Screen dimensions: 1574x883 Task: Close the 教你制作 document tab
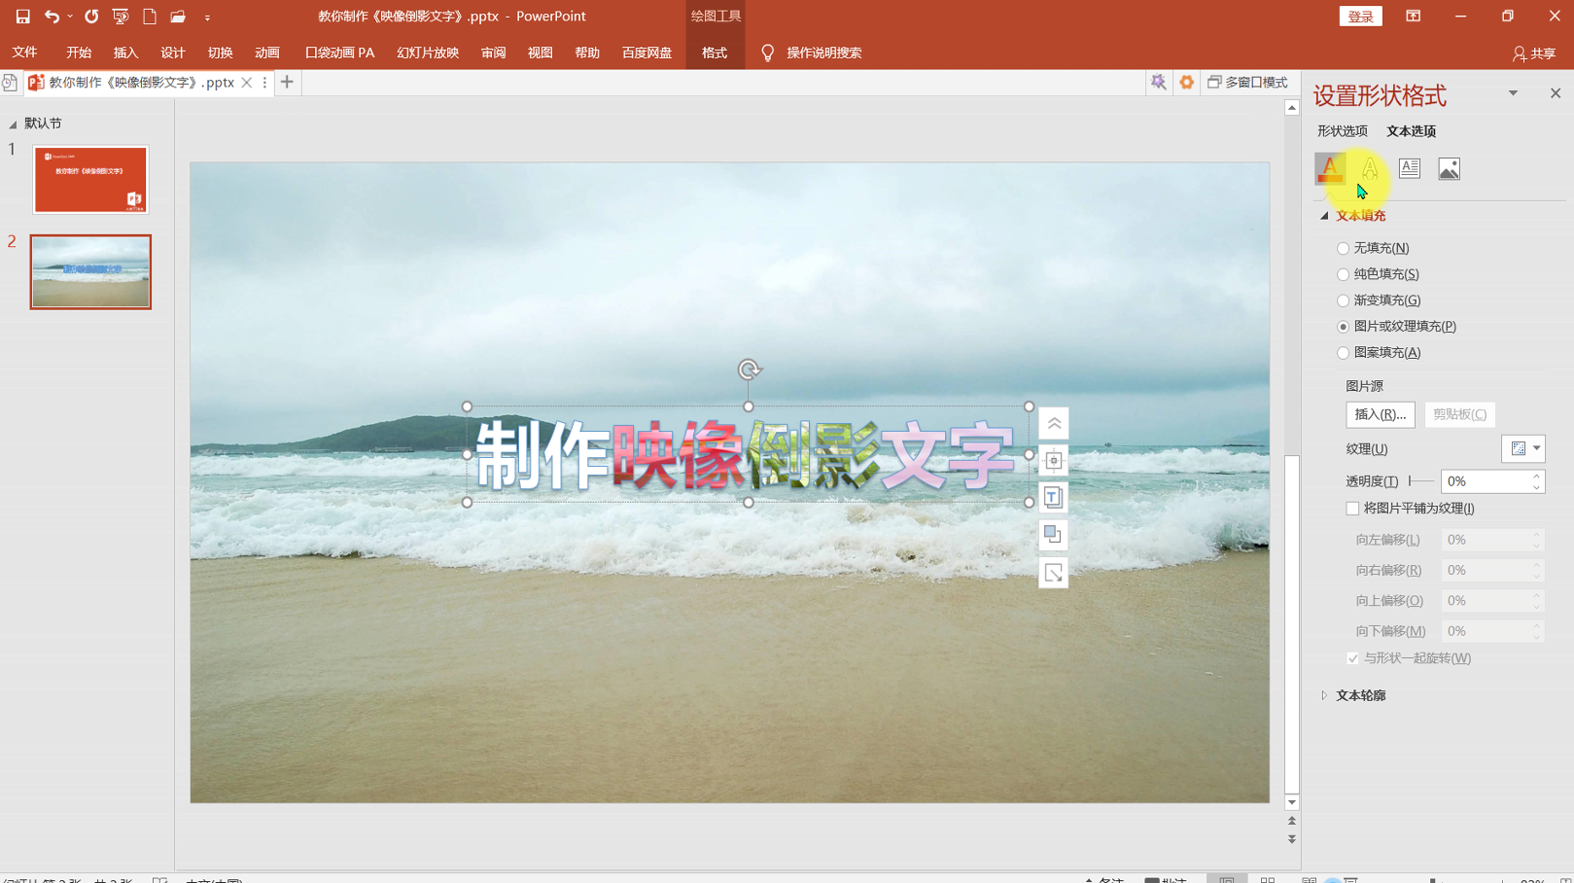(247, 83)
